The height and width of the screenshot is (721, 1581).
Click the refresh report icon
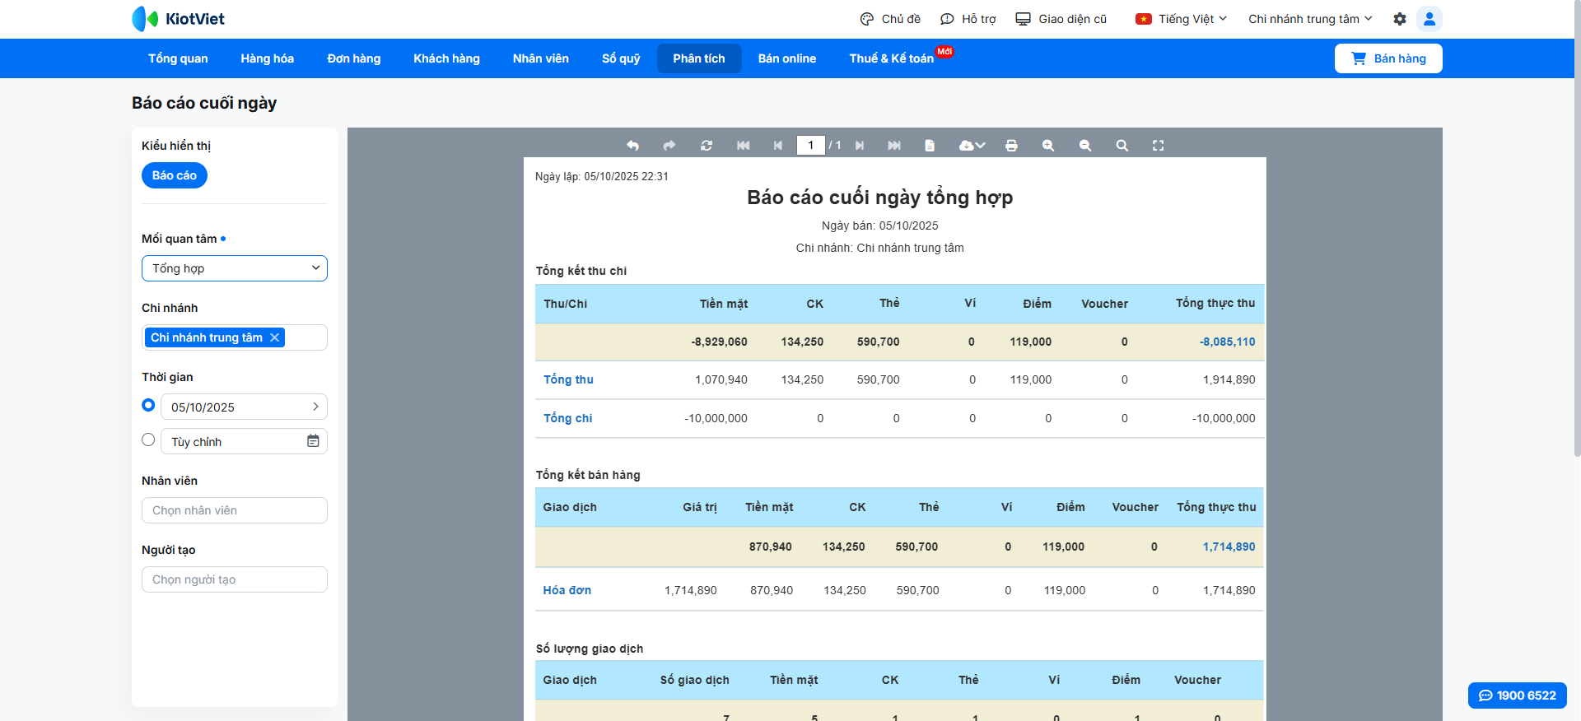pos(706,146)
